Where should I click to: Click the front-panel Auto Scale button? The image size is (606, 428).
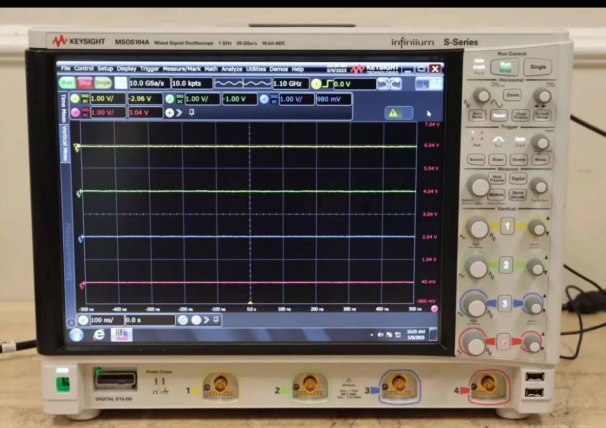coord(478,115)
